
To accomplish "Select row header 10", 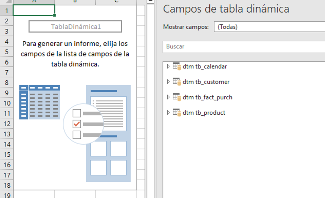I will tap(7, 103).
